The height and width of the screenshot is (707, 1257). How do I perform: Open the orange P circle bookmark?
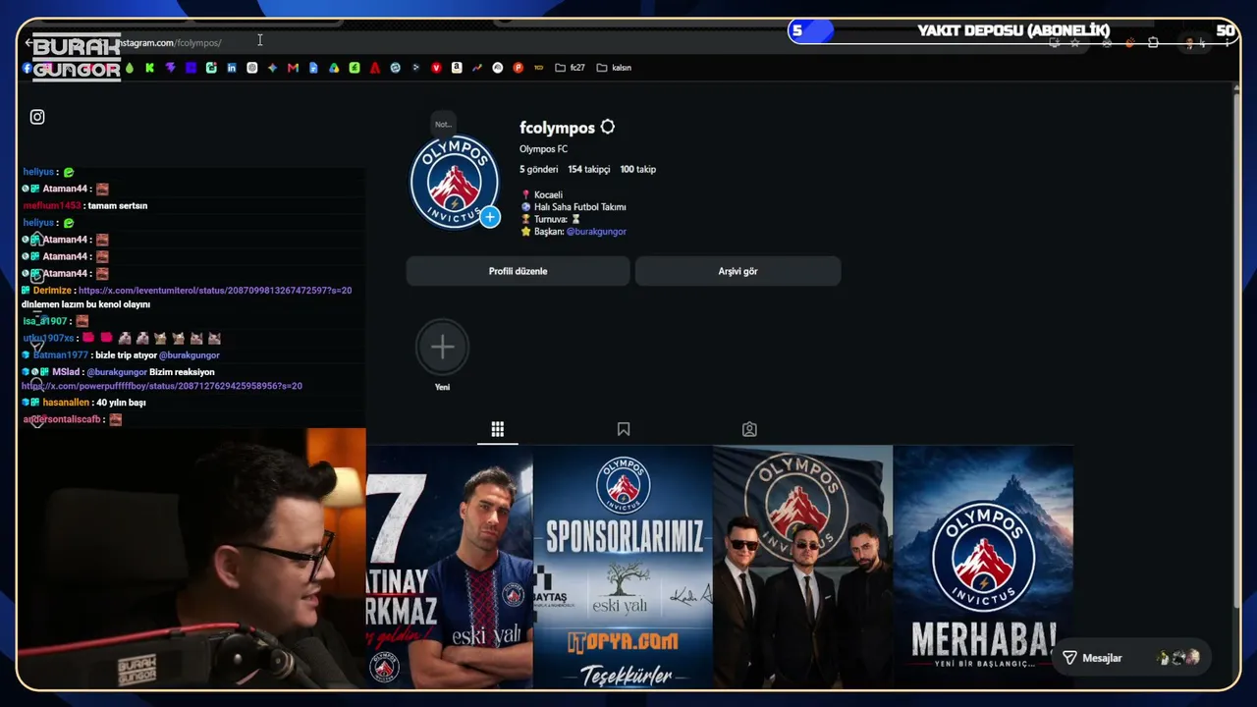click(518, 68)
